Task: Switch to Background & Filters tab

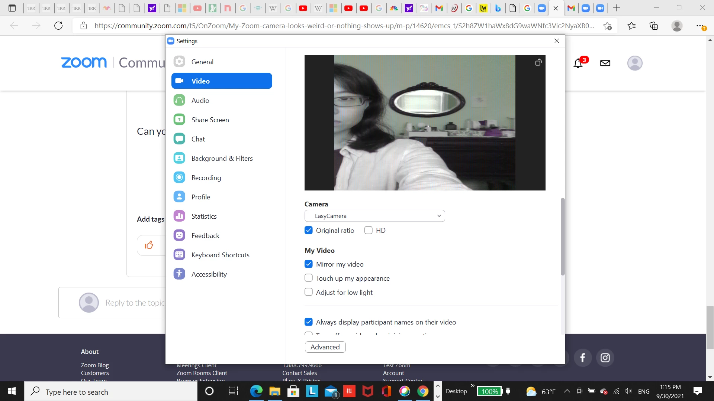Action: click(222, 159)
